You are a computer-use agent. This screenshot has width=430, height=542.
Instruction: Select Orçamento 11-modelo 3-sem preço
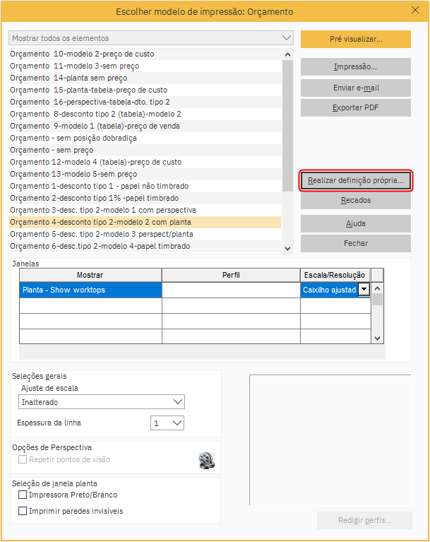pos(145,66)
